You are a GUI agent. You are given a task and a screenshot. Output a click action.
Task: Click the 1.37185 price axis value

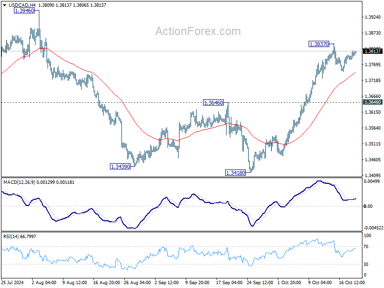tap(373, 81)
